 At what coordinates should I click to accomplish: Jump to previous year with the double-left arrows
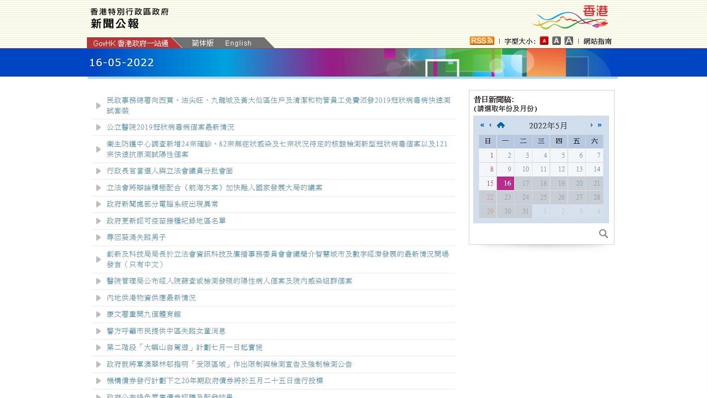click(x=481, y=125)
